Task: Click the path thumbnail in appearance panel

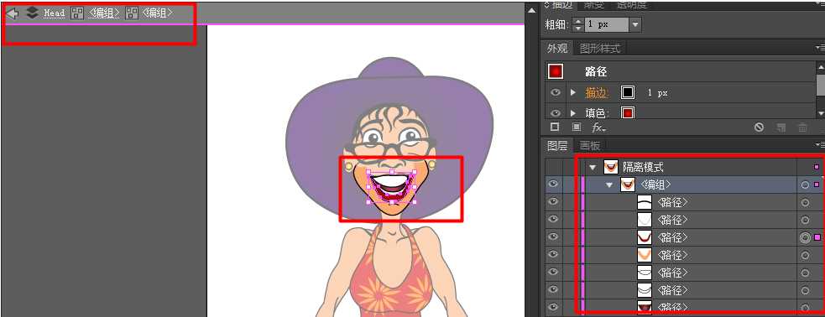Action: point(556,71)
